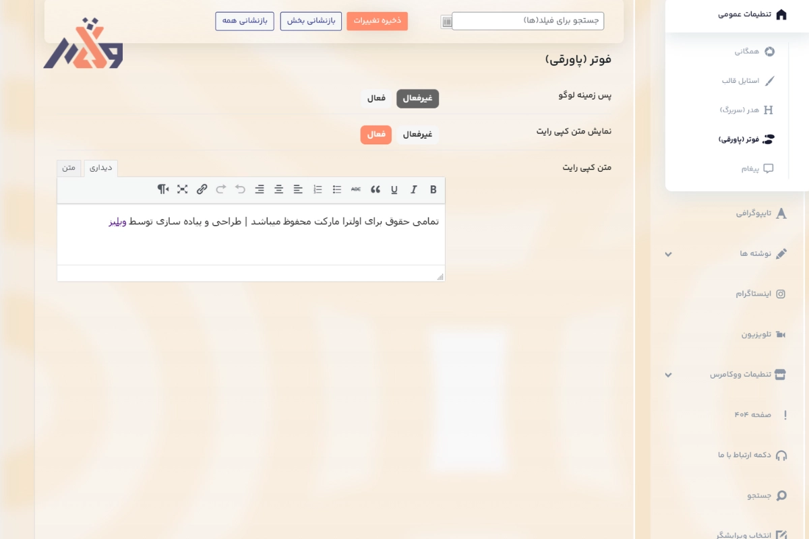
Task: Toggle the editor fullscreen mode
Action: point(182,189)
